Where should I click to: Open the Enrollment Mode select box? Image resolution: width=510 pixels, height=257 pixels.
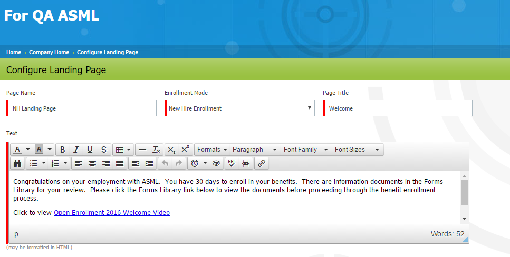click(239, 108)
